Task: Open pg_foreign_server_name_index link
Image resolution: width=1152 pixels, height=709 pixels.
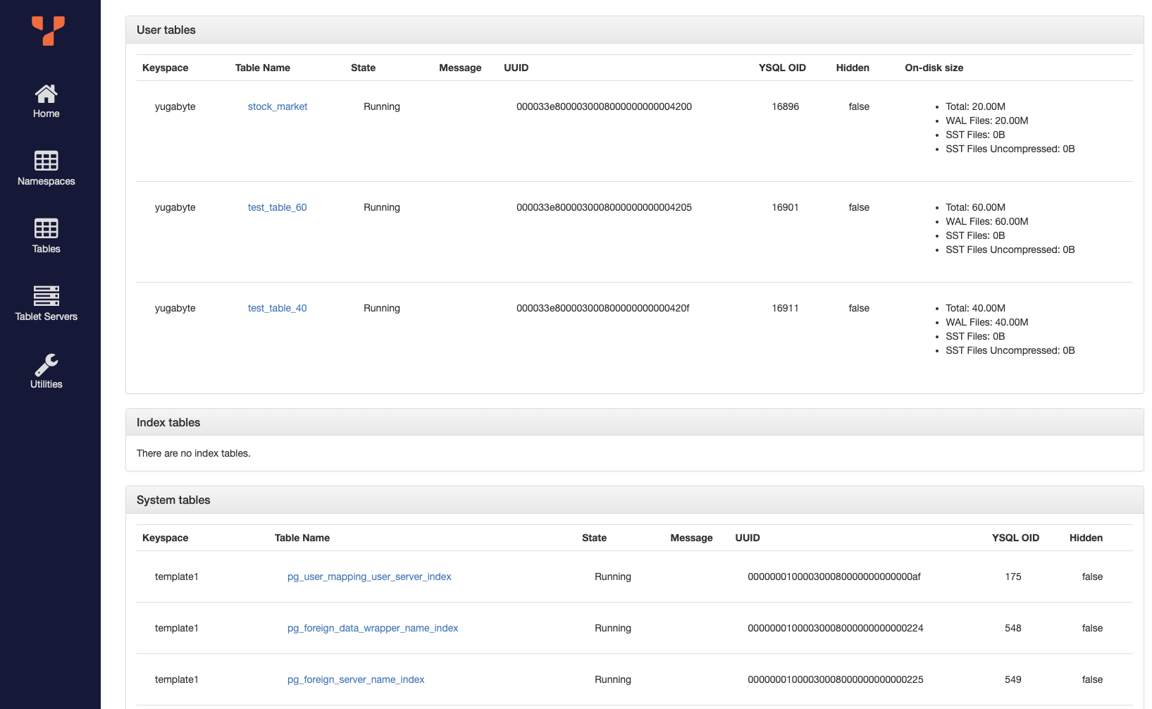Action: pyautogui.click(x=355, y=679)
